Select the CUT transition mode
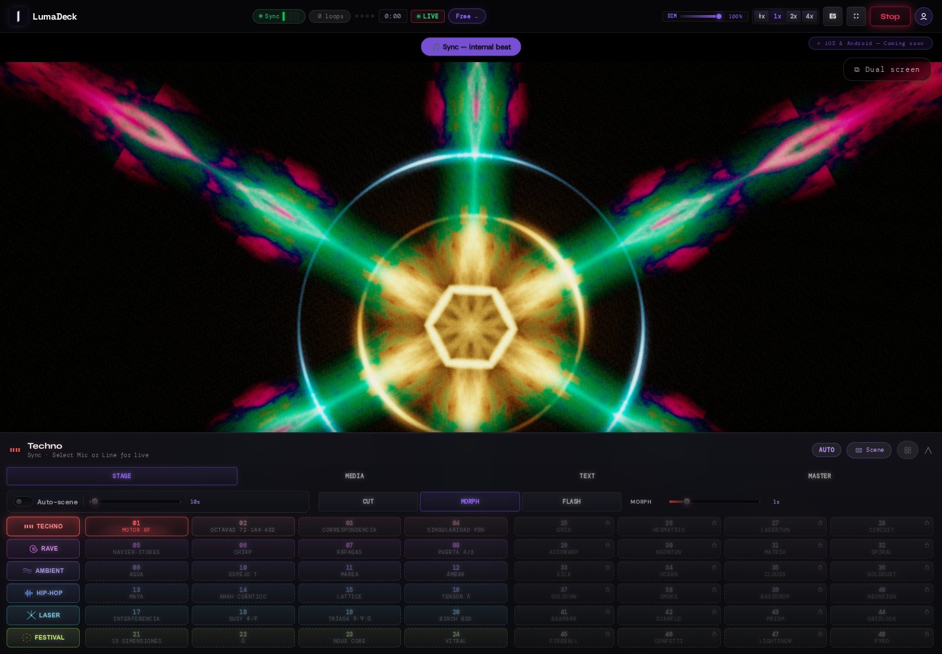Viewport: 942px width, 654px height. (x=368, y=502)
